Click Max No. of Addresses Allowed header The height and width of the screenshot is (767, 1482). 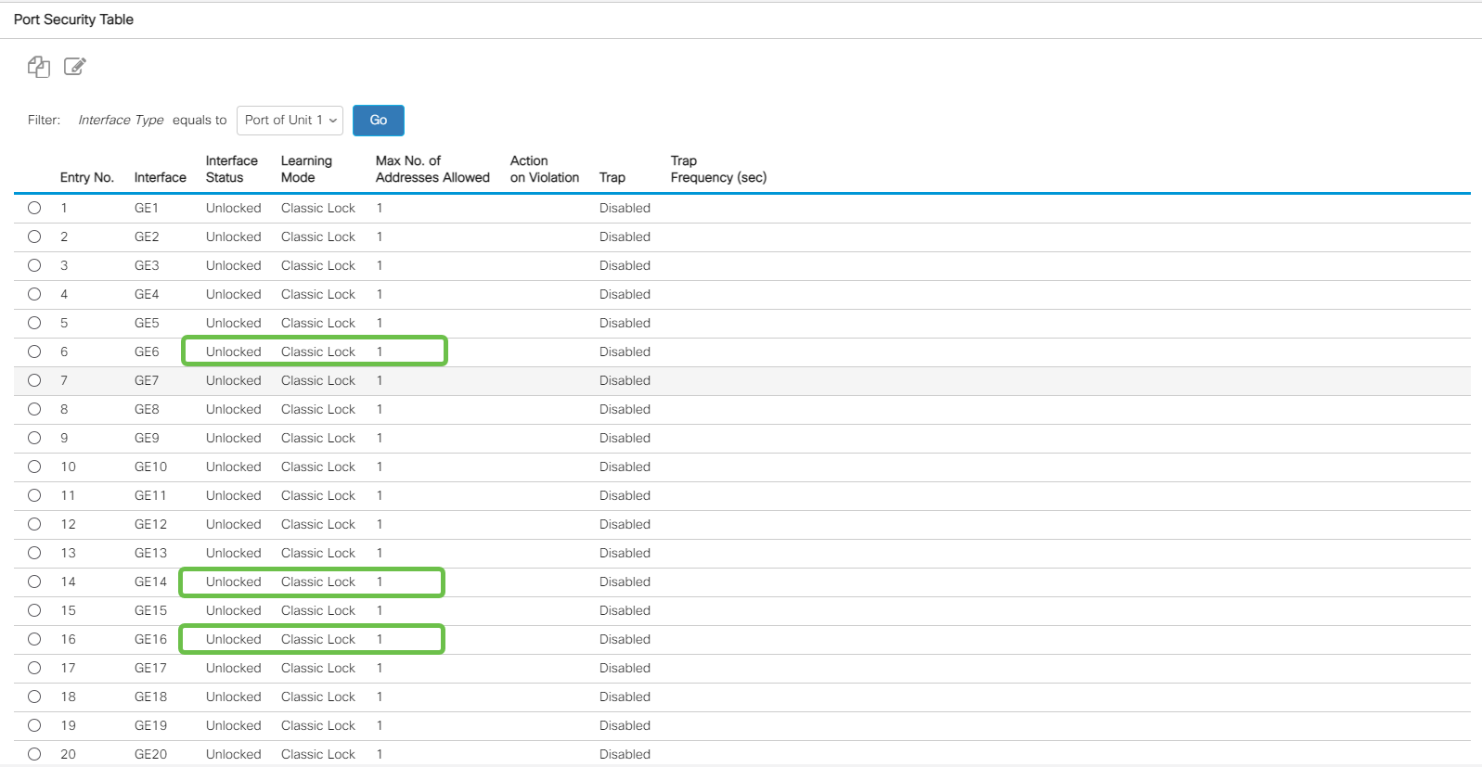tap(432, 169)
